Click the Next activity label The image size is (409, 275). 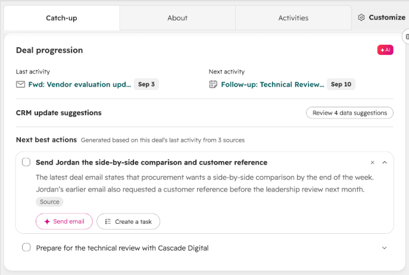click(x=227, y=72)
